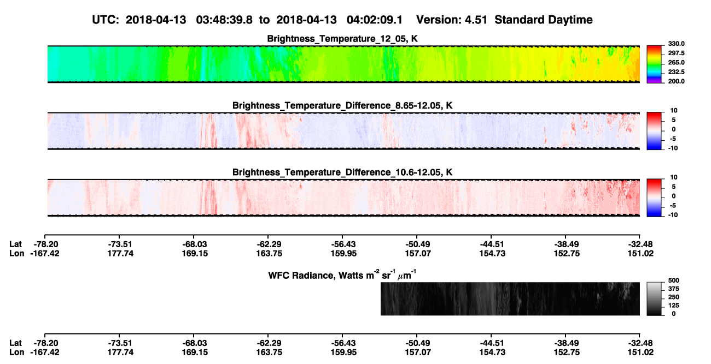Click the 200.0 color bar label
Image resolution: width=711 pixels, height=364 pixels.
[677, 81]
